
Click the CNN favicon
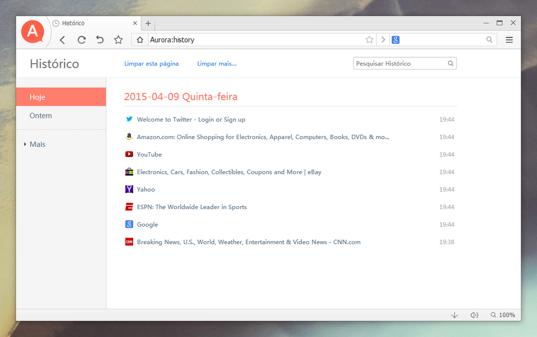(x=129, y=242)
